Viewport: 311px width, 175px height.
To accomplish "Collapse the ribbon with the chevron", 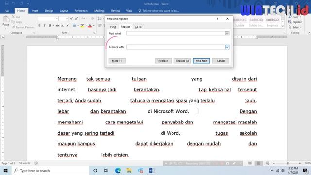I will click(309, 33).
